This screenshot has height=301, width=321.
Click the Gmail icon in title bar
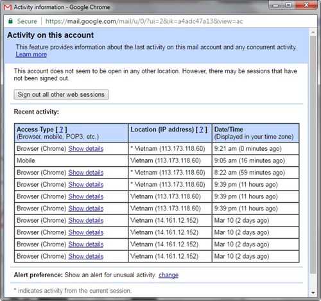(8, 8)
